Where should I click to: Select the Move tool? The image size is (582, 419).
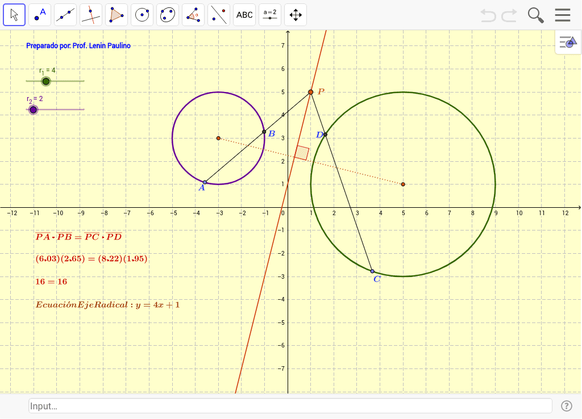[x=14, y=14]
